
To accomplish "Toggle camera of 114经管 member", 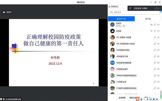I will point(158,82).
